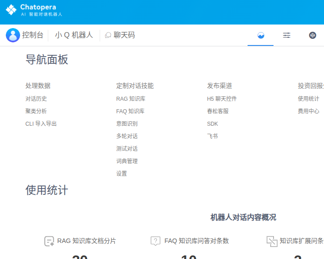Open 费用中心 link
This screenshot has width=324, height=259.
click(x=308, y=111)
